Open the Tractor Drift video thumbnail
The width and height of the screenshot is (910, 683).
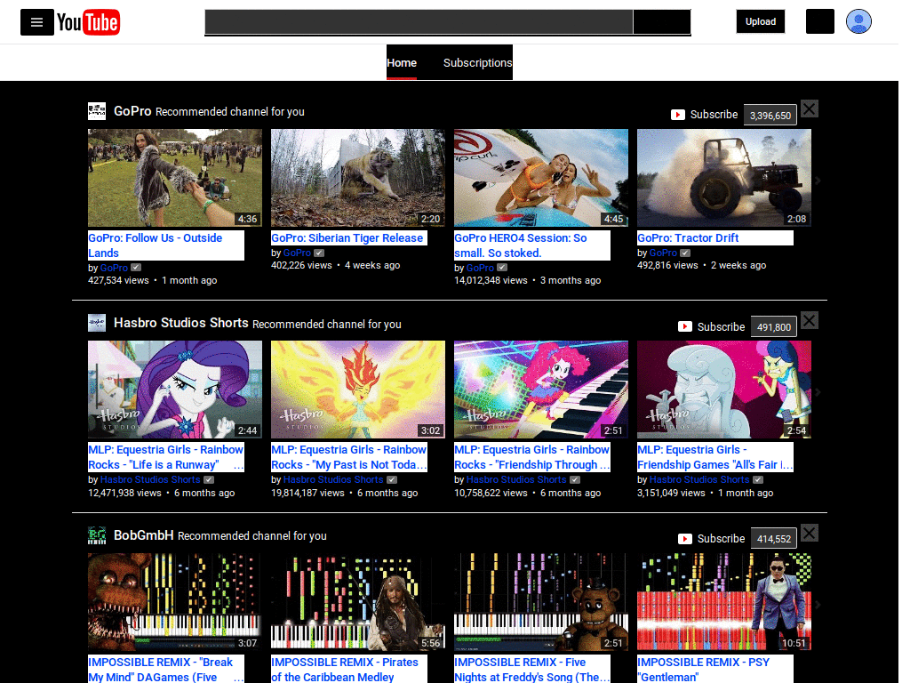[723, 178]
